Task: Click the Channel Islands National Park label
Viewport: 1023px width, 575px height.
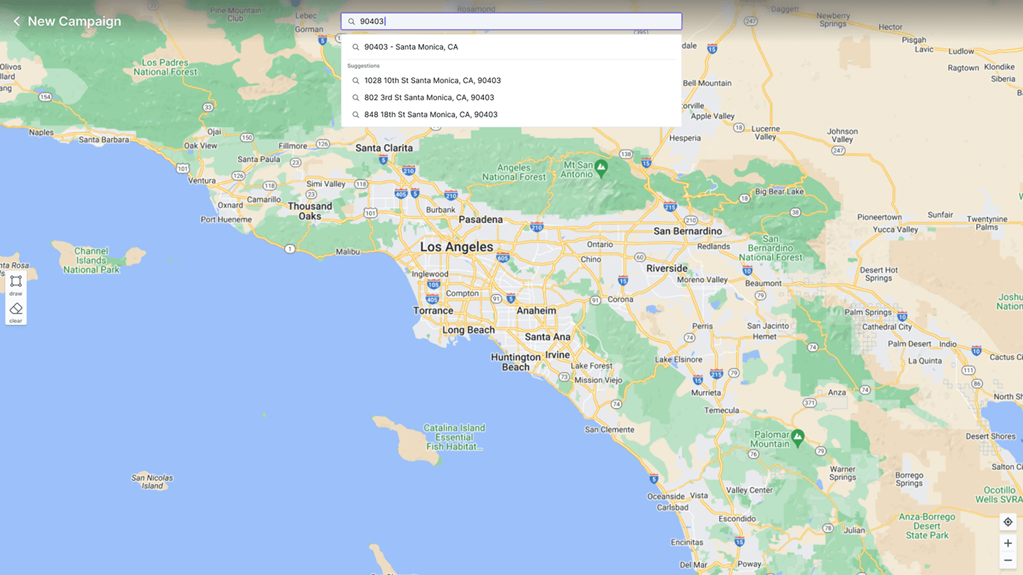Action: [91, 261]
